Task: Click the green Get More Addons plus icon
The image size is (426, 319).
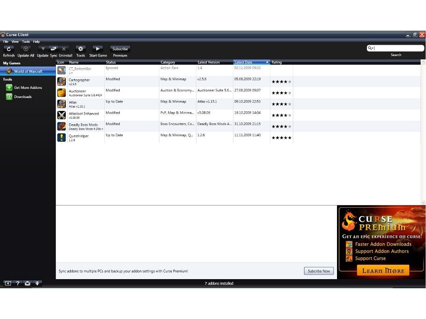Action: point(9,87)
